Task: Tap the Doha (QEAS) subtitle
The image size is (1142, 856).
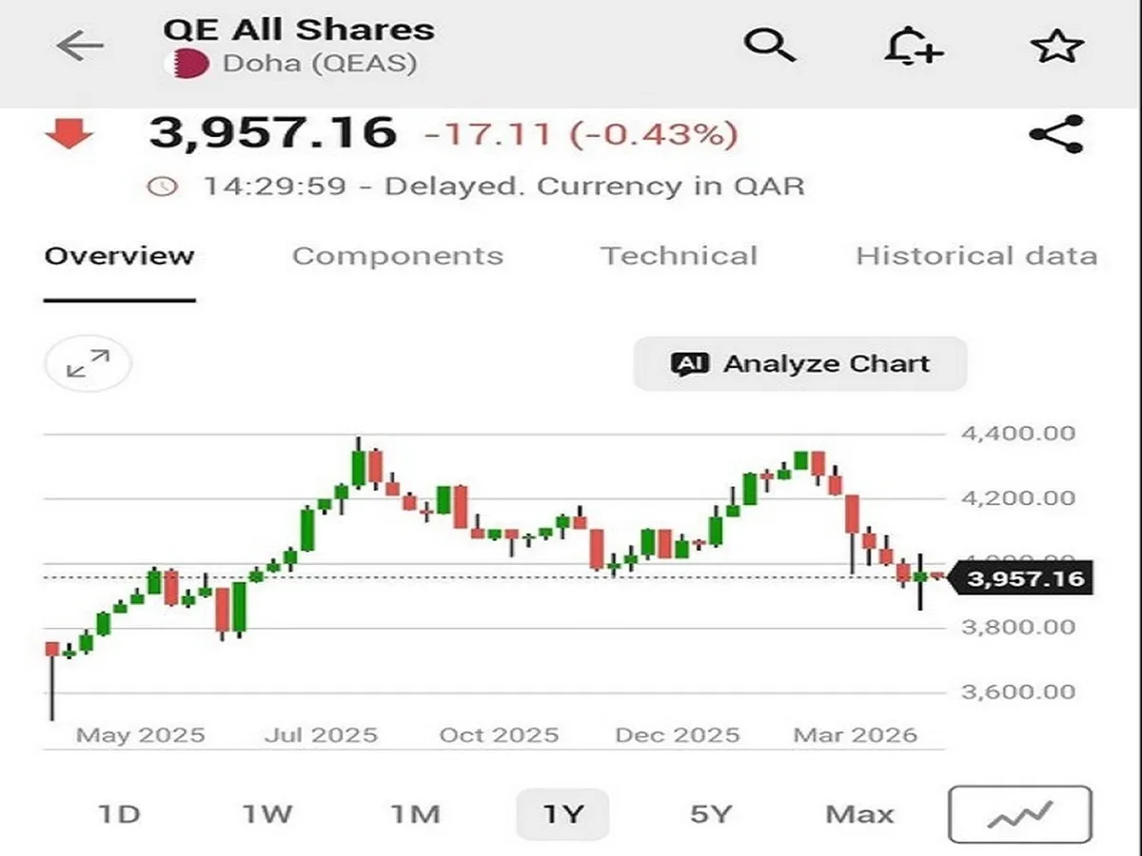Action: (320, 64)
